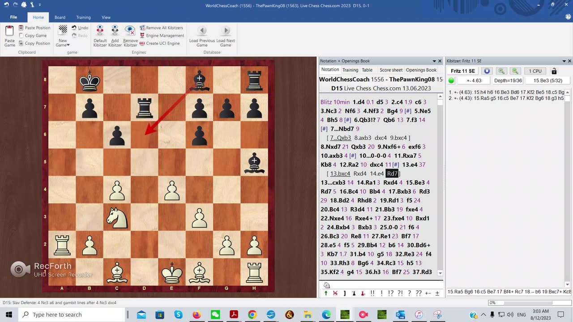Screen dimensions: 573x322
Task: Click the Fritz 11 SE engine button
Action: (x=462, y=71)
